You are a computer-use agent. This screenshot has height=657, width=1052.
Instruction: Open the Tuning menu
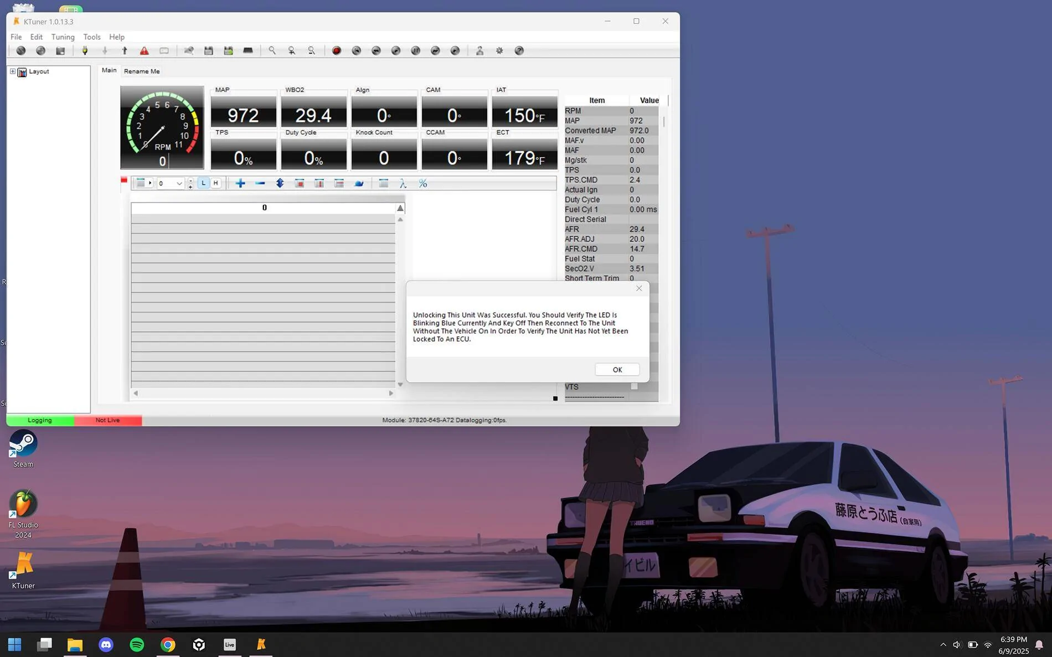63,37
